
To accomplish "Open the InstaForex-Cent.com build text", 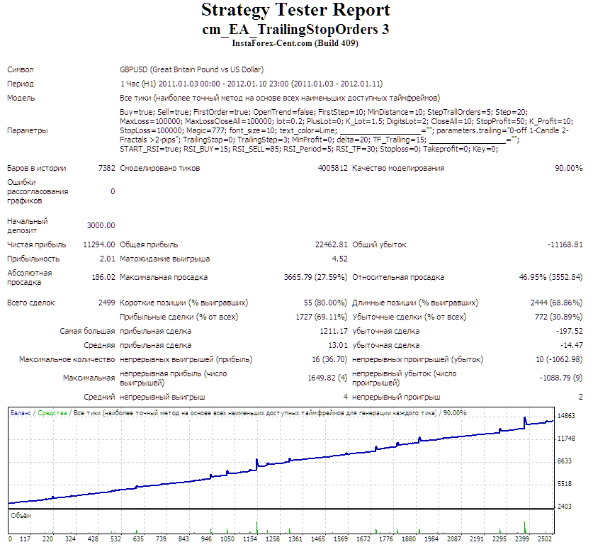I will pos(295,43).
